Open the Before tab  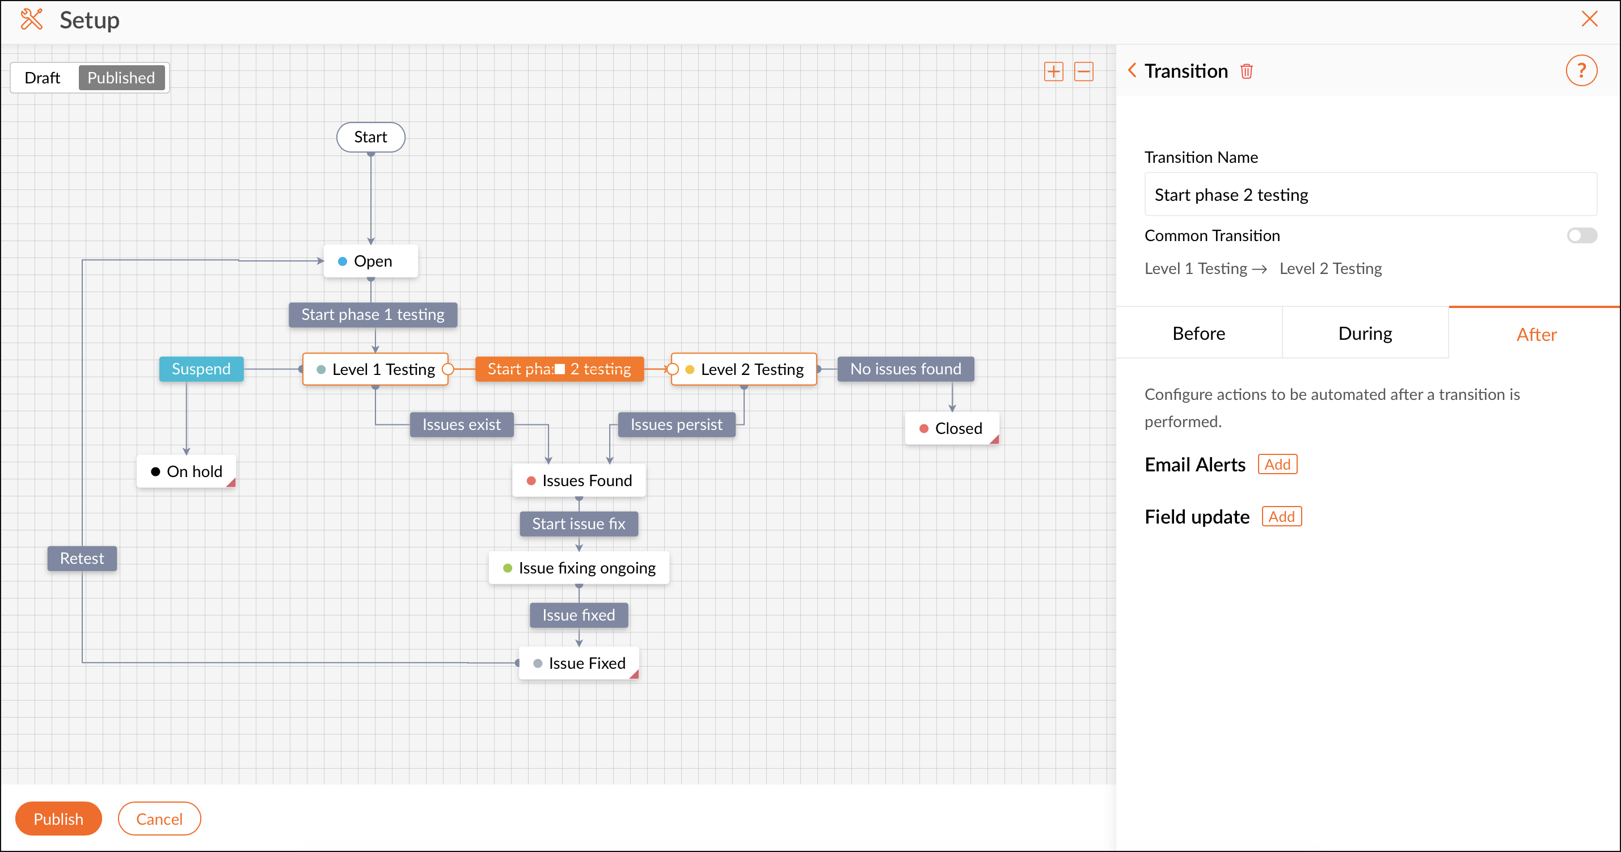pos(1198,334)
